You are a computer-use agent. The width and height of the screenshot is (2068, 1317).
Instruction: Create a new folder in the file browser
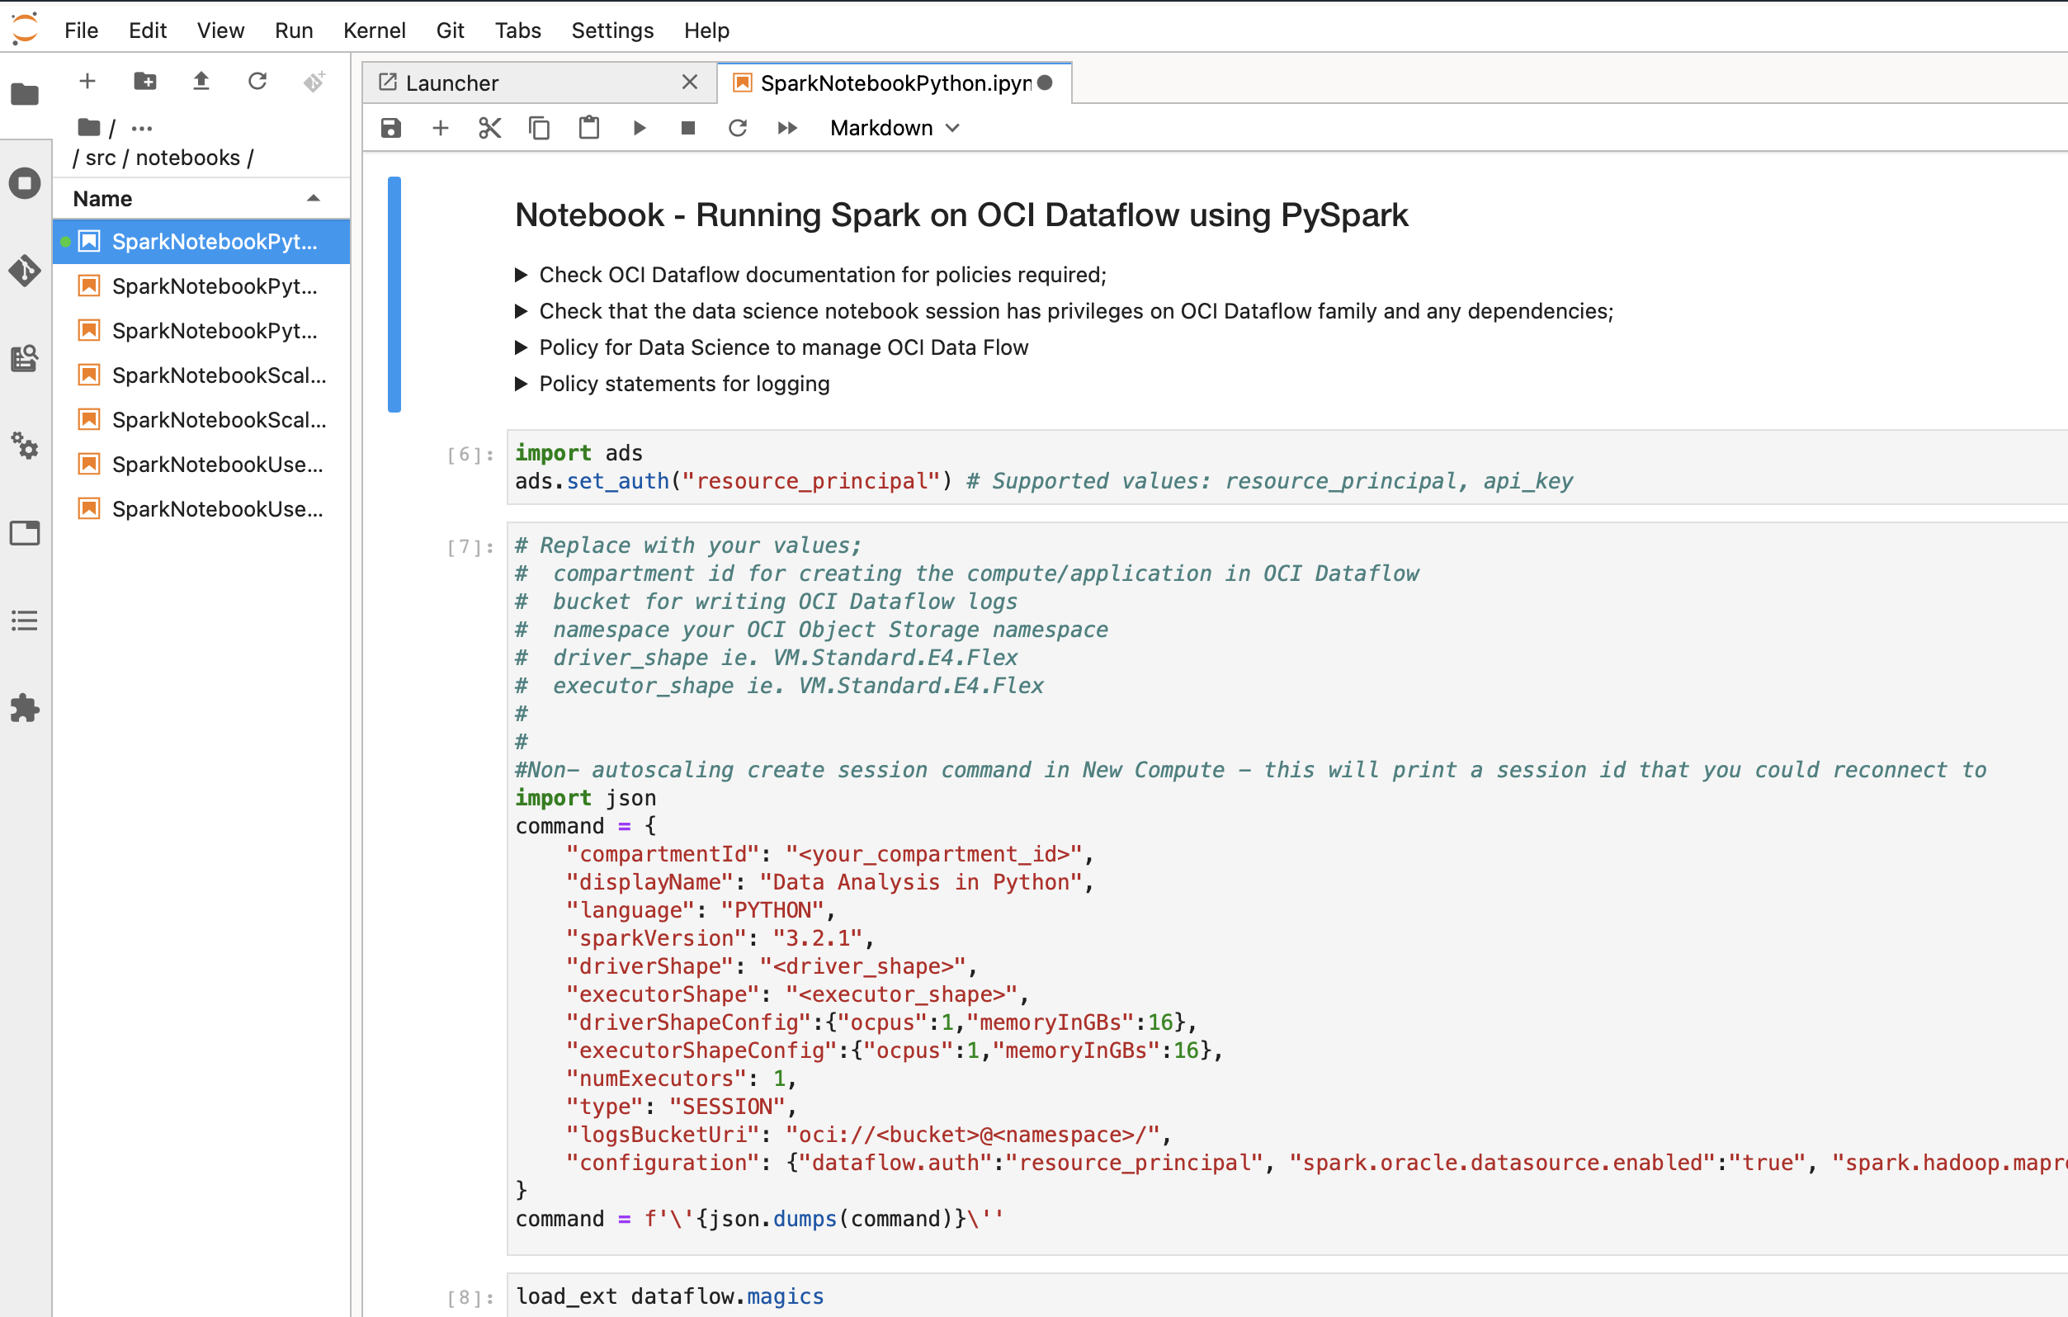pyautogui.click(x=144, y=81)
